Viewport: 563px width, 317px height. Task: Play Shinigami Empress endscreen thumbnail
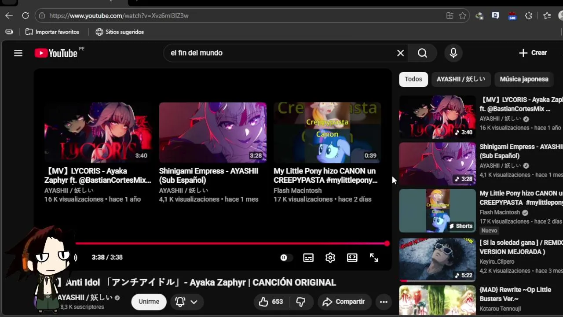click(212, 133)
